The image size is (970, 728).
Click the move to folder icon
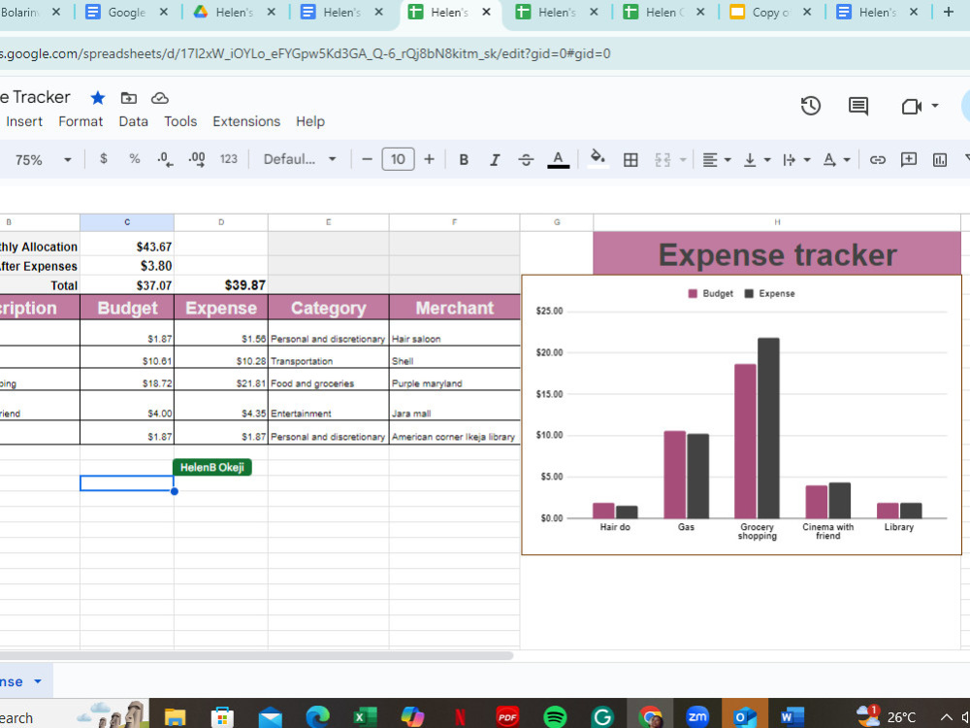(129, 98)
